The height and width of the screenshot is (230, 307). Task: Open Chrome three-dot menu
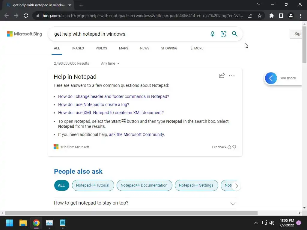pos(300,16)
